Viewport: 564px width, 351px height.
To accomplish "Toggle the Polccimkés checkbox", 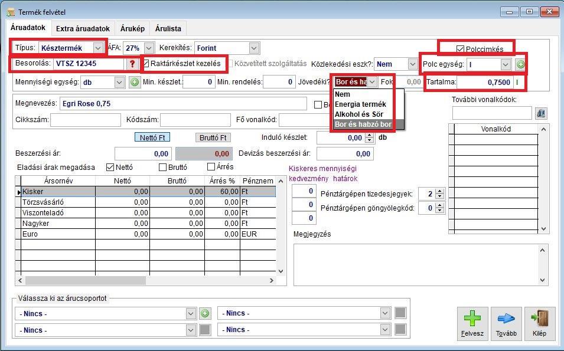I will coord(459,49).
